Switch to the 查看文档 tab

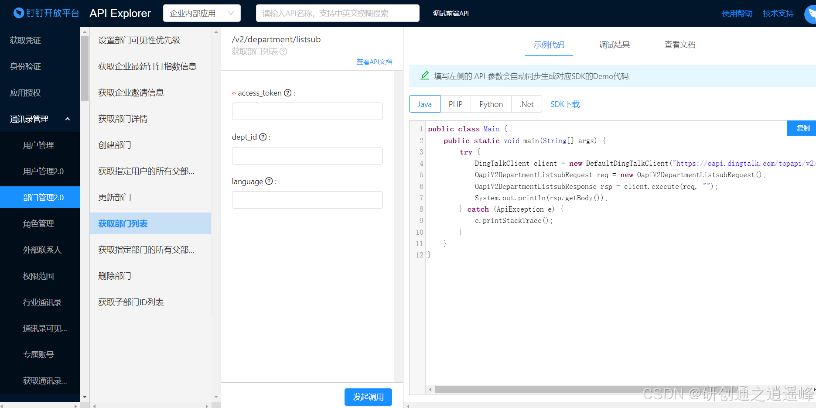[679, 45]
